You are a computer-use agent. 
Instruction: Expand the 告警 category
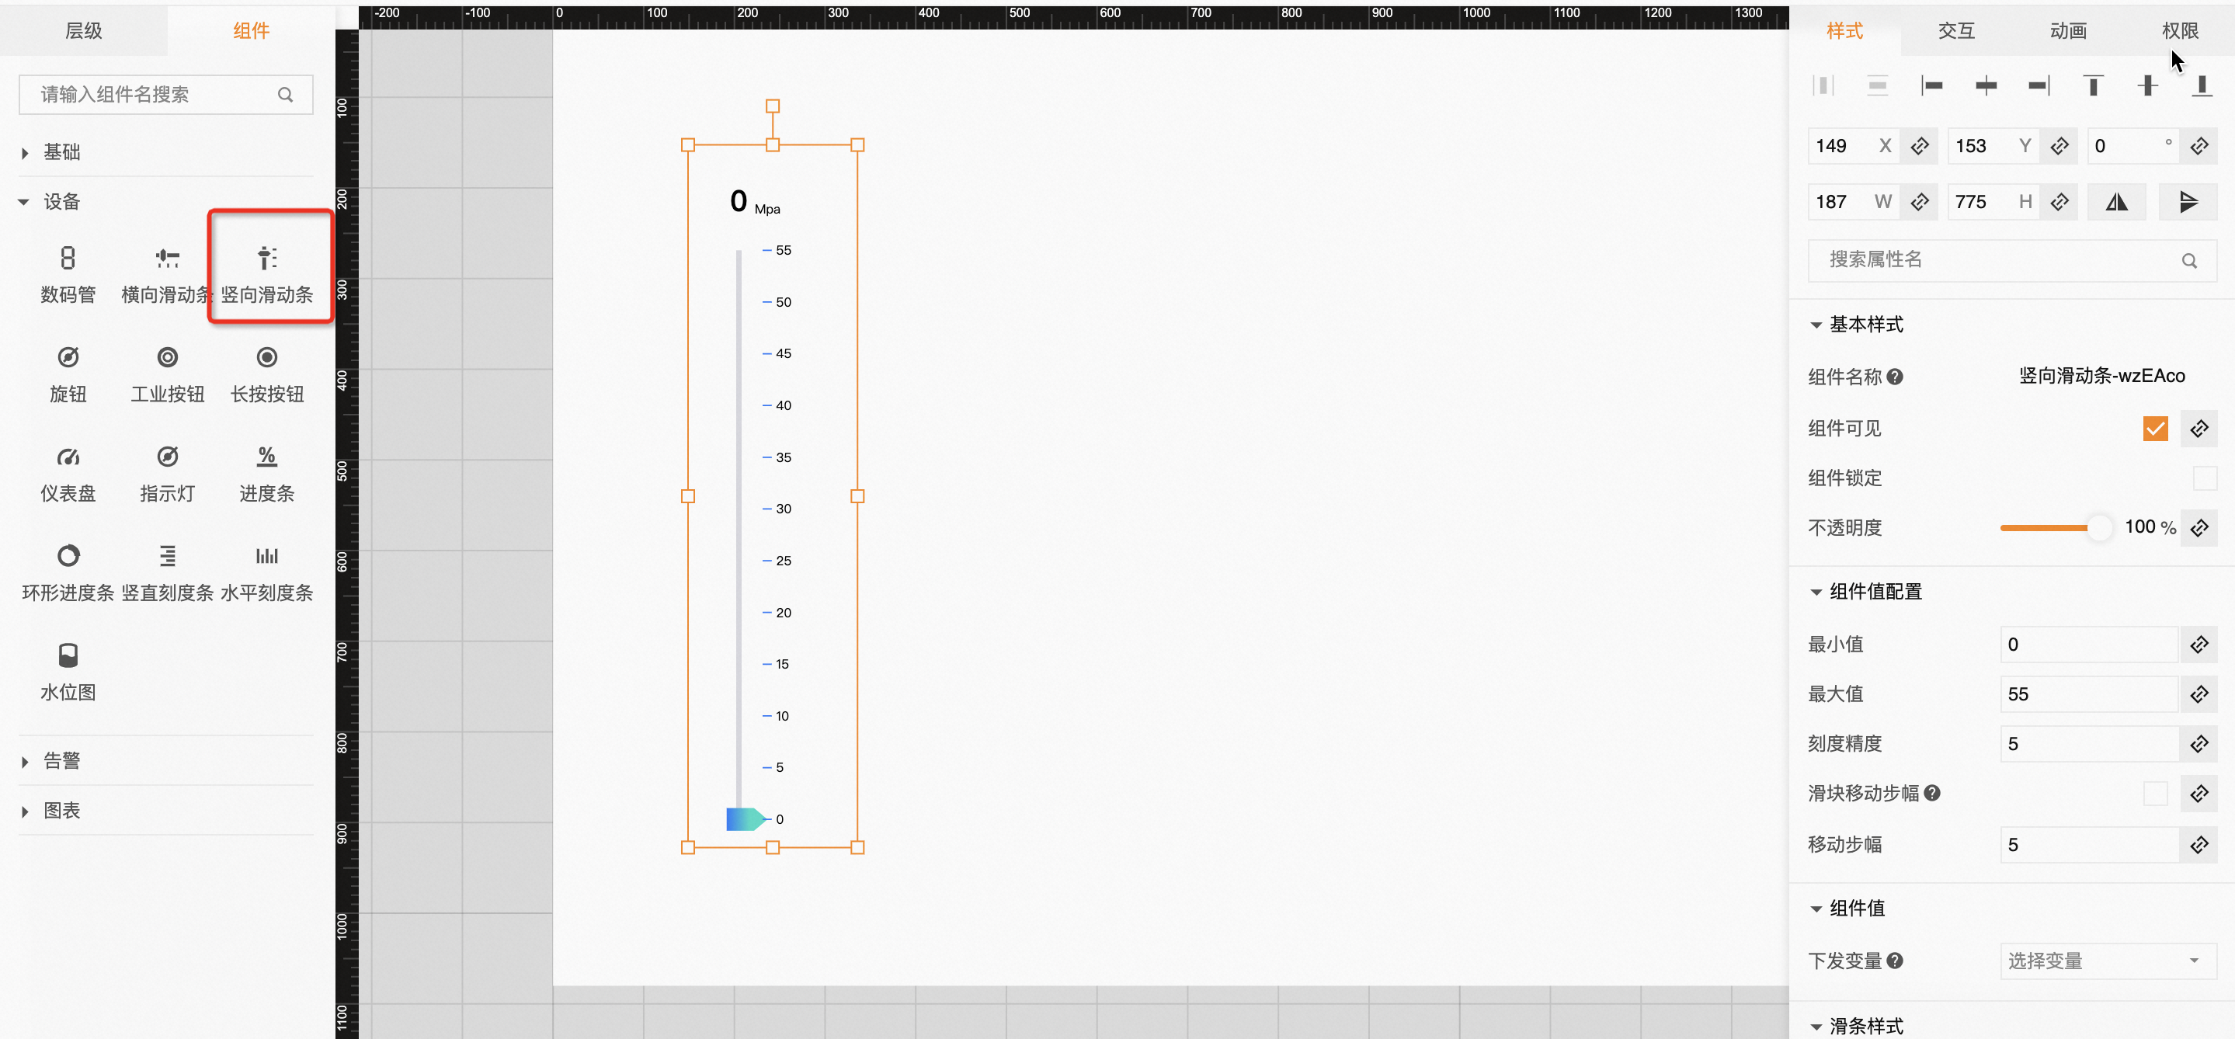61,762
